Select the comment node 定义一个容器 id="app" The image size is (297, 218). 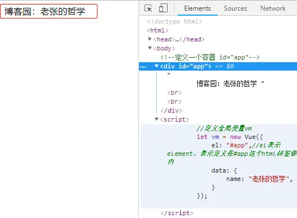pyautogui.click(x=210, y=57)
